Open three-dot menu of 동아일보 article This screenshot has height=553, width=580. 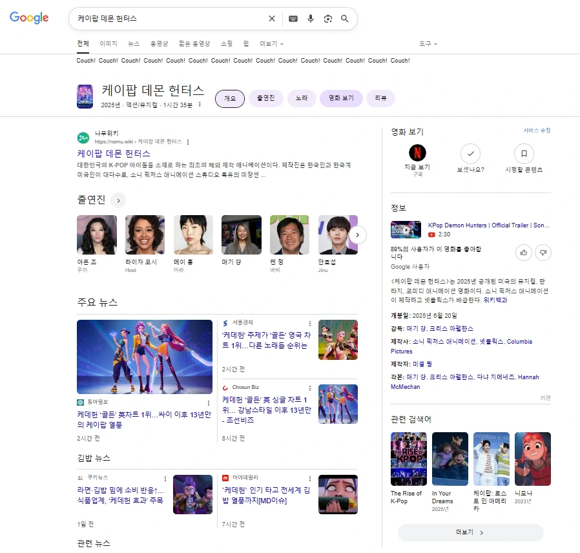209,403
